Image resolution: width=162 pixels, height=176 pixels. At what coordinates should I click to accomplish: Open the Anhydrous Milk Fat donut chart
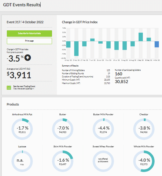(22, 129)
